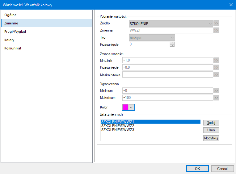Expand the Źródło SZKOLENIE dropdown
This screenshot has height=174, width=236.
[x=210, y=23]
